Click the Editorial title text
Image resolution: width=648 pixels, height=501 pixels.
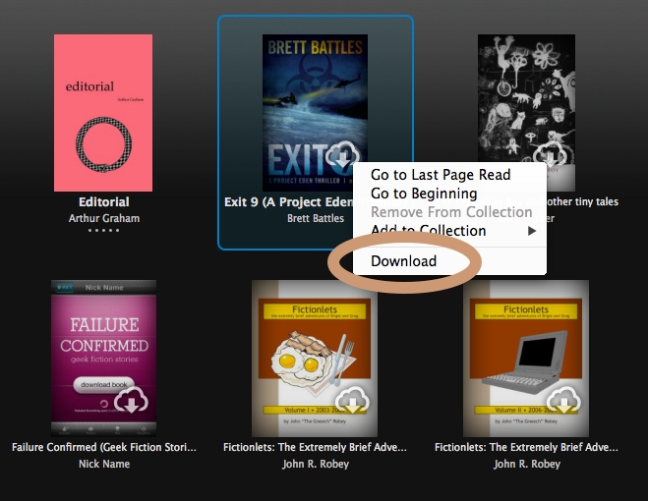[104, 202]
